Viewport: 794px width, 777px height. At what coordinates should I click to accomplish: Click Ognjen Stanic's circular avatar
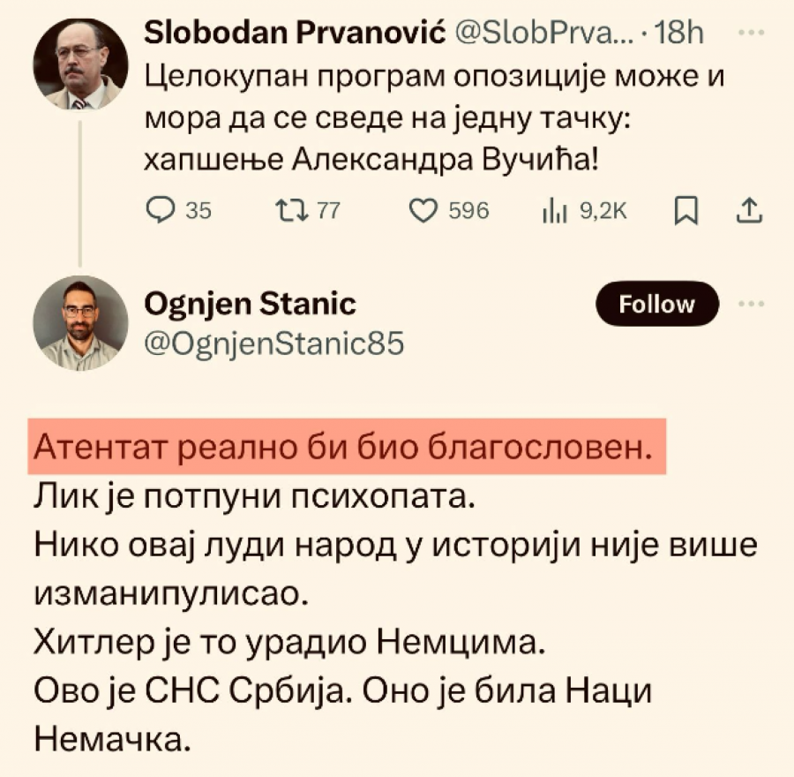point(79,322)
